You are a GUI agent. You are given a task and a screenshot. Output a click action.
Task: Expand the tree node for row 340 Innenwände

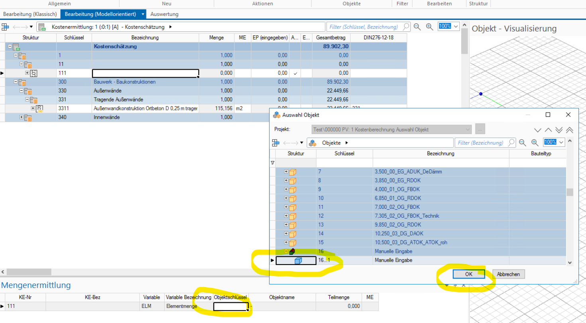coord(22,117)
